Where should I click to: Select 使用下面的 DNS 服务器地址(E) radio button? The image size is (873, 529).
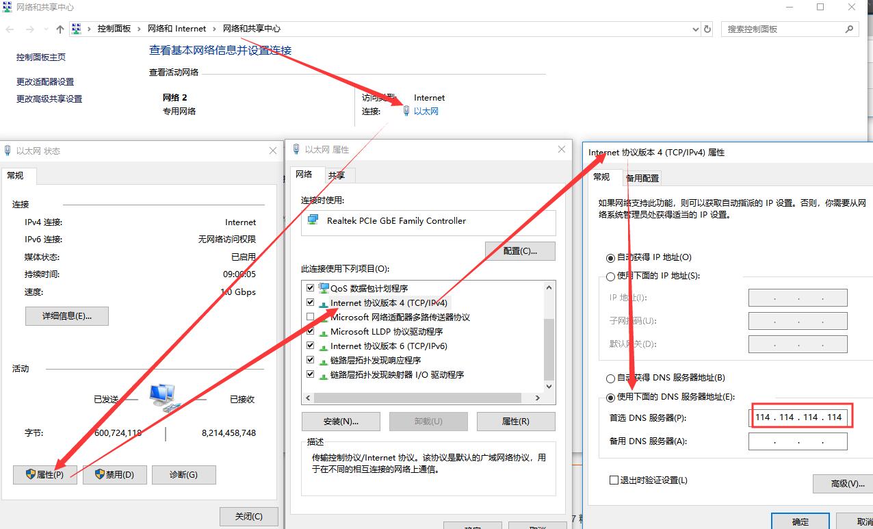(x=611, y=397)
